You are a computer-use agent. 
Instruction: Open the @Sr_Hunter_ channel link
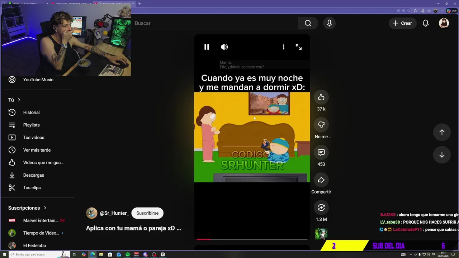pyautogui.click(x=114, y=213)
